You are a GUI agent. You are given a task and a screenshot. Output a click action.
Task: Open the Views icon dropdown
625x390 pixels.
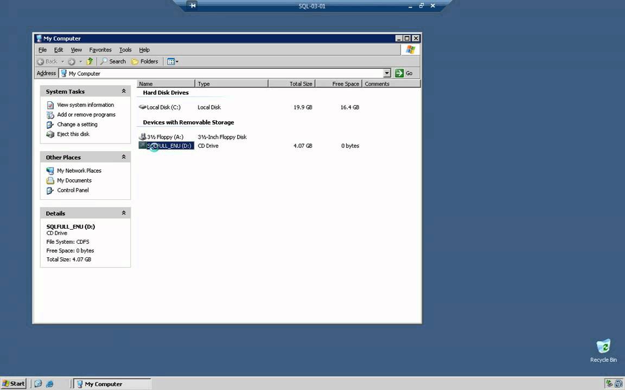(173, 61)
